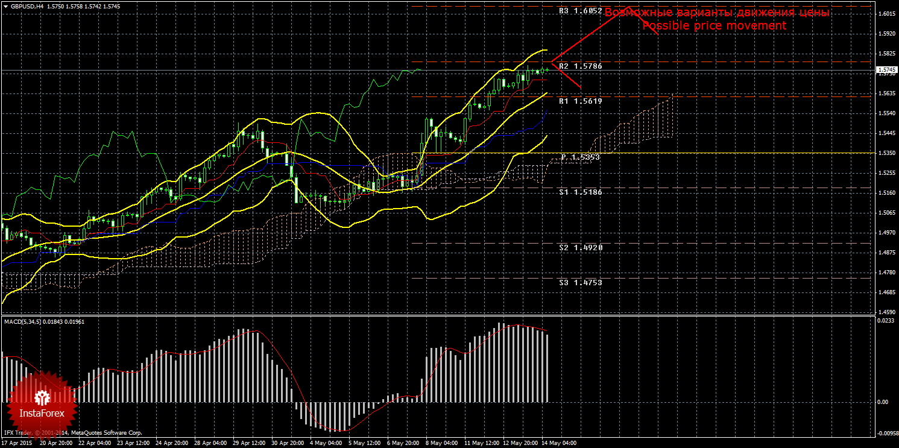Click the MACD(5,34,5) indicator label
The image size is (899, 448).
[x=23, y=322]
